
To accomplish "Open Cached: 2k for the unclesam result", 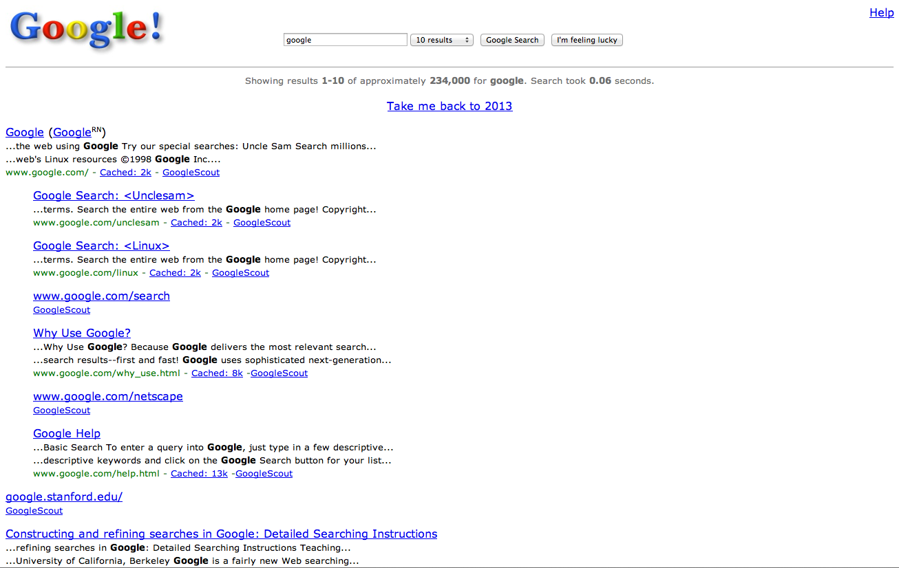I will pyautogui.click(x=196, y=223).
